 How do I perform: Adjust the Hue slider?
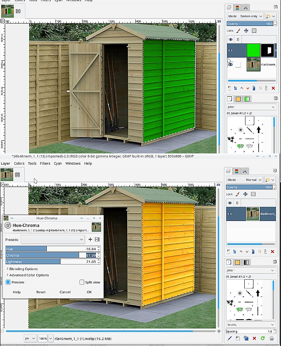[51, 249]
